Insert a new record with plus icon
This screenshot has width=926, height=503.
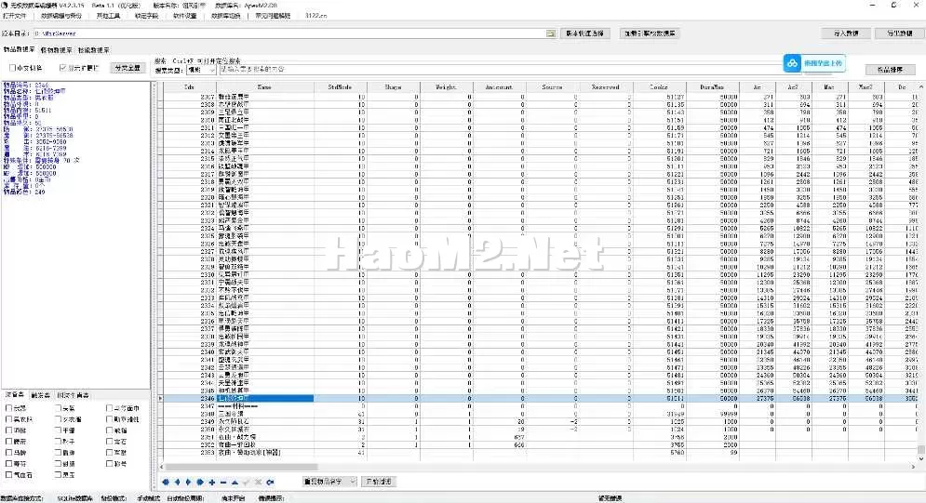click(x=212, y=482)
